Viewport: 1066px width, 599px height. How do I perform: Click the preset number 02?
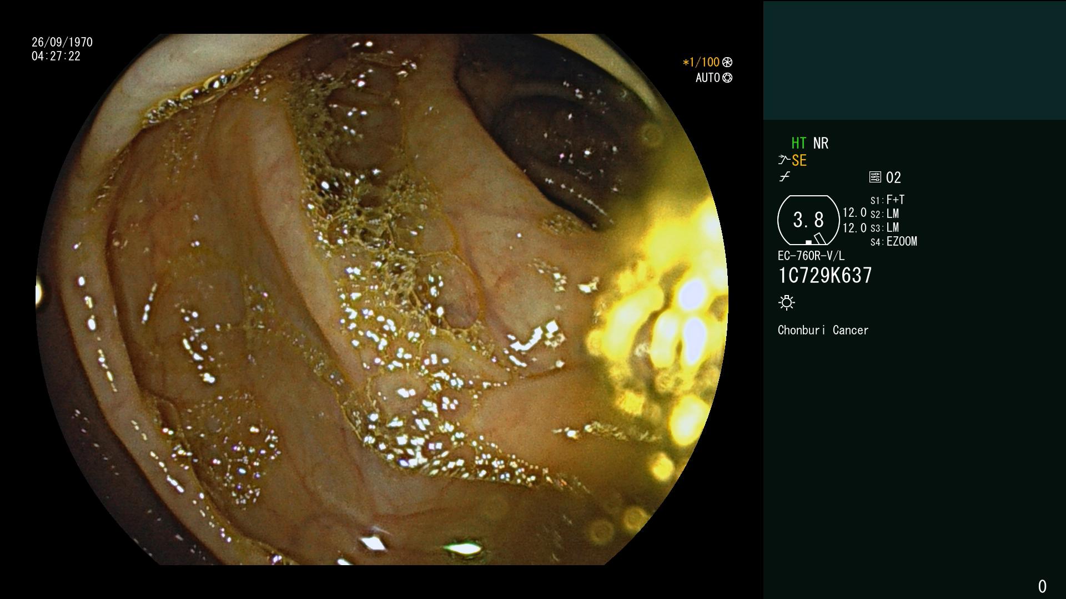click(x=893, y=177)
